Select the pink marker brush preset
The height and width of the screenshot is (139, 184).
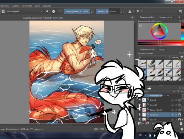point(177,72)
